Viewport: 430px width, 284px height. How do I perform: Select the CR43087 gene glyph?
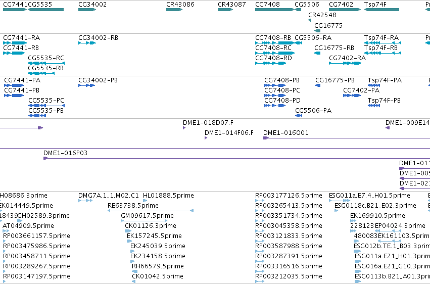(225, 10)
